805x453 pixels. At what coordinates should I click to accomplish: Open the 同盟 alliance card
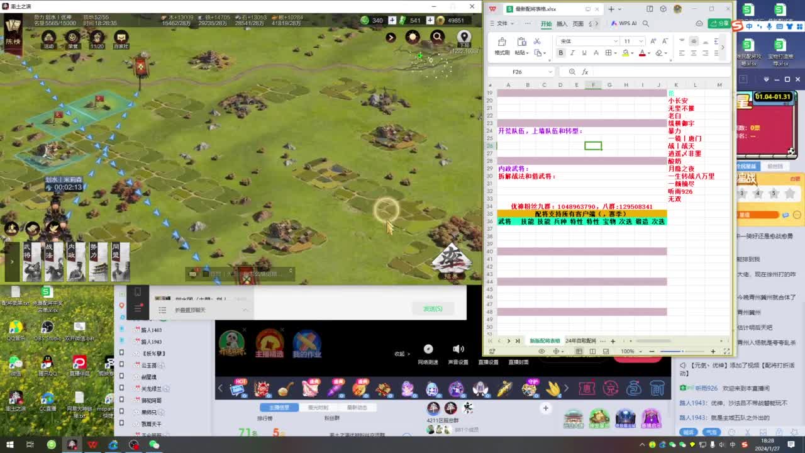119,261
